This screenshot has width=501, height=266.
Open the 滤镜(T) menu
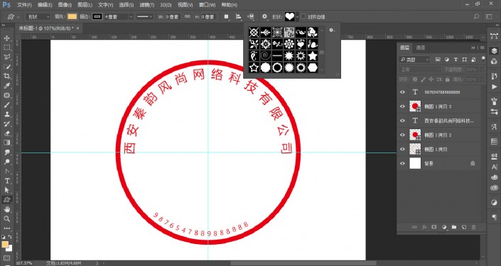click(147, 5)
